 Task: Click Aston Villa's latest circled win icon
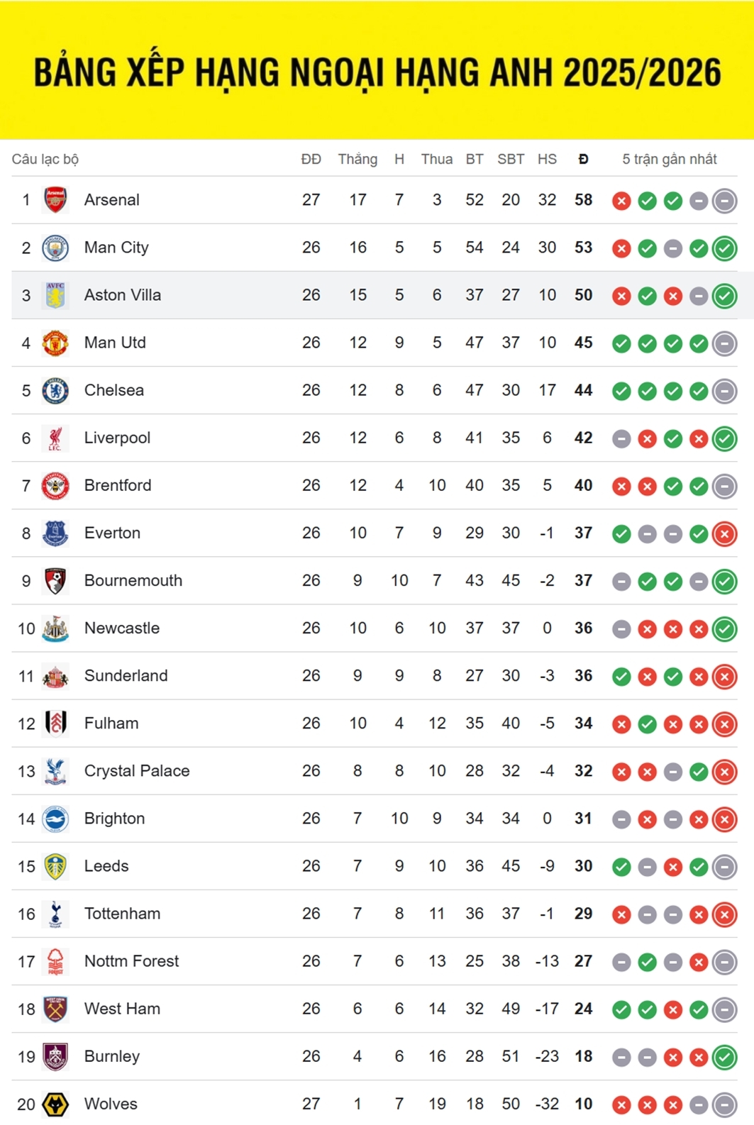coord(724,296)
